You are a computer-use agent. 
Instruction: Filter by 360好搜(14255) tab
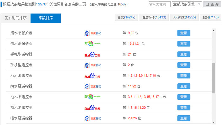click(x=184, y=17)
